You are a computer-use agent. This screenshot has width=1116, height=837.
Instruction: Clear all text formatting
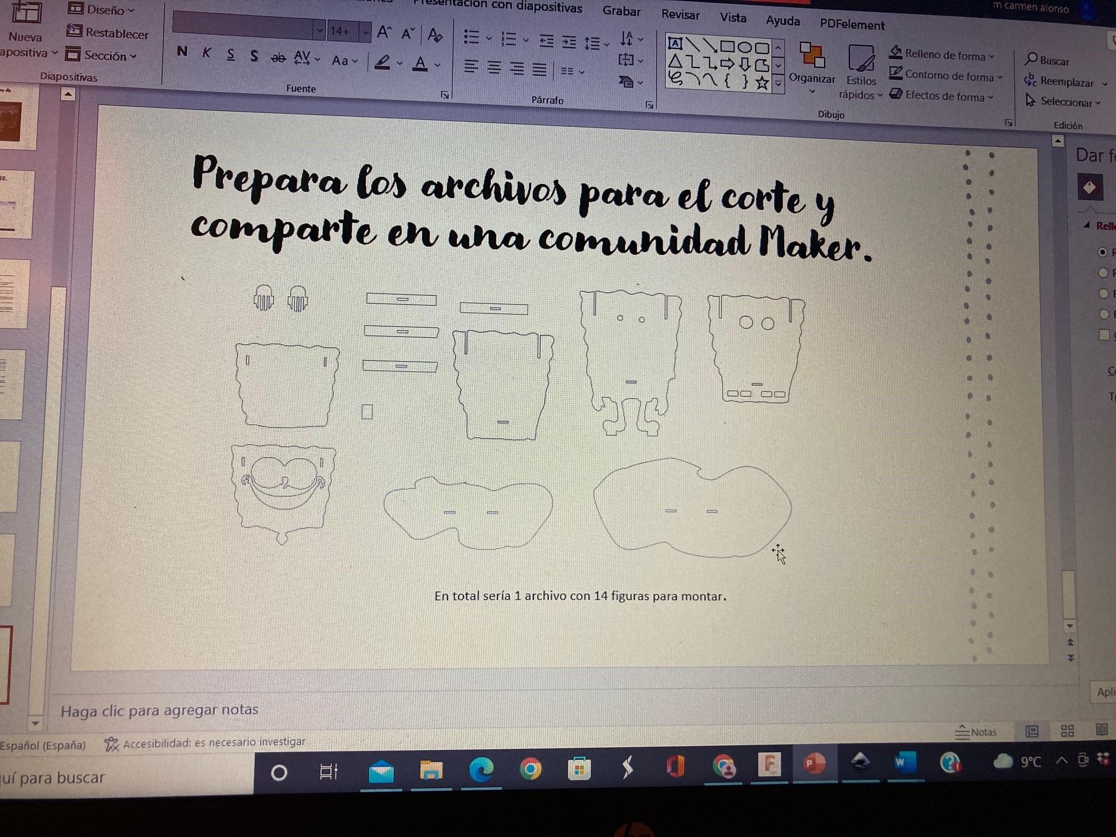click(x=435, y=35)
